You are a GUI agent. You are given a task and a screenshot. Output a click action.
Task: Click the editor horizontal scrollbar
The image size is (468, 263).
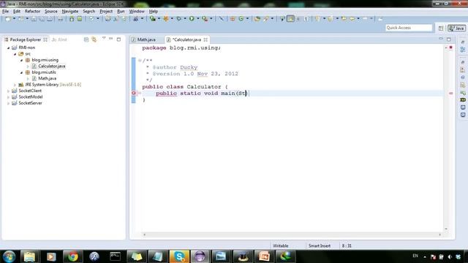(292, 235)
